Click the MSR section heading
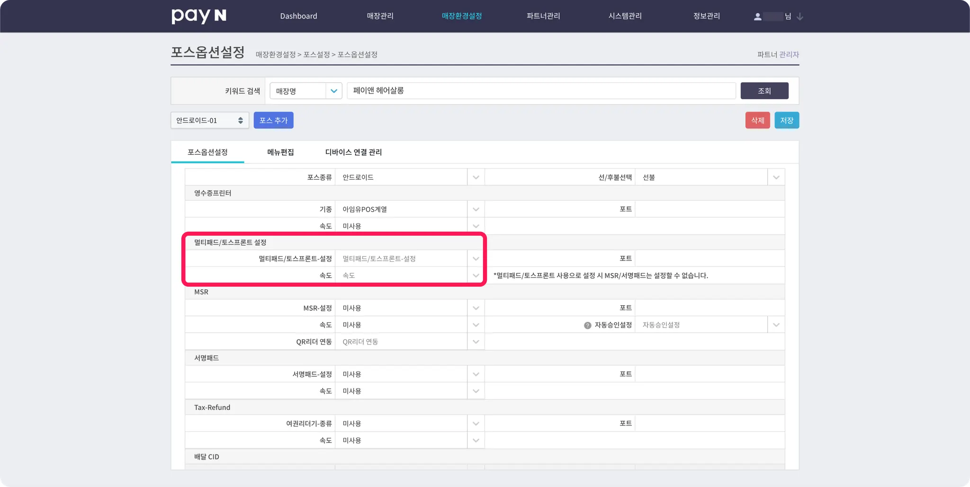Image resolution: width=970 pixels, height=487 pixels. (x=201, y=292)
